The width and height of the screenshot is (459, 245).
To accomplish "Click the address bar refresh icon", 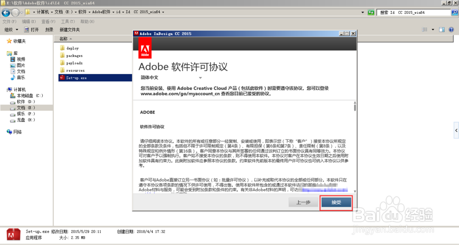I will [x=371, y=12].
